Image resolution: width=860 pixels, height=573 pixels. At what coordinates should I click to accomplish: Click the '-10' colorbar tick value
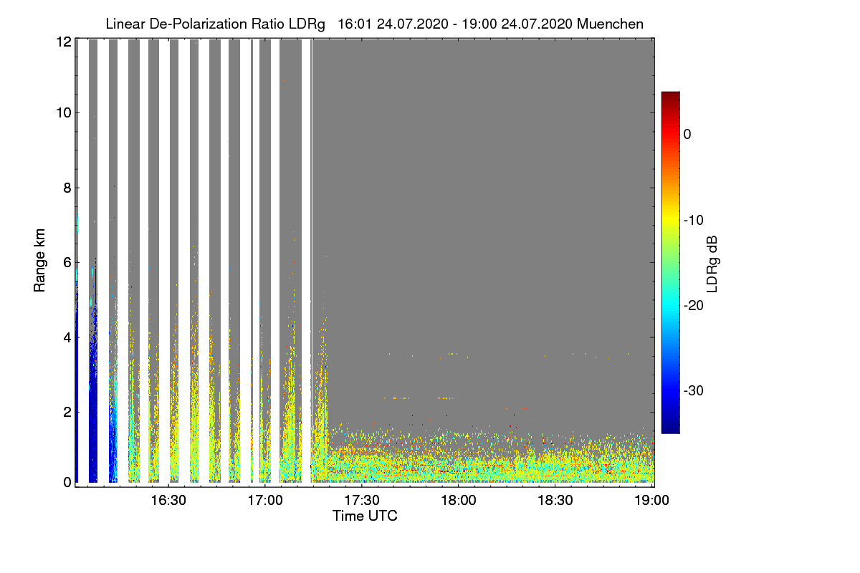(x=693, y=219)
